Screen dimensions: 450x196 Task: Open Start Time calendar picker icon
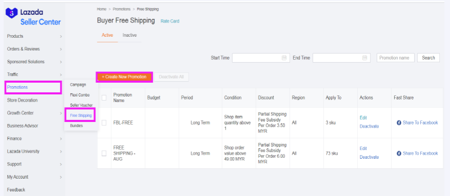point(284,58)
